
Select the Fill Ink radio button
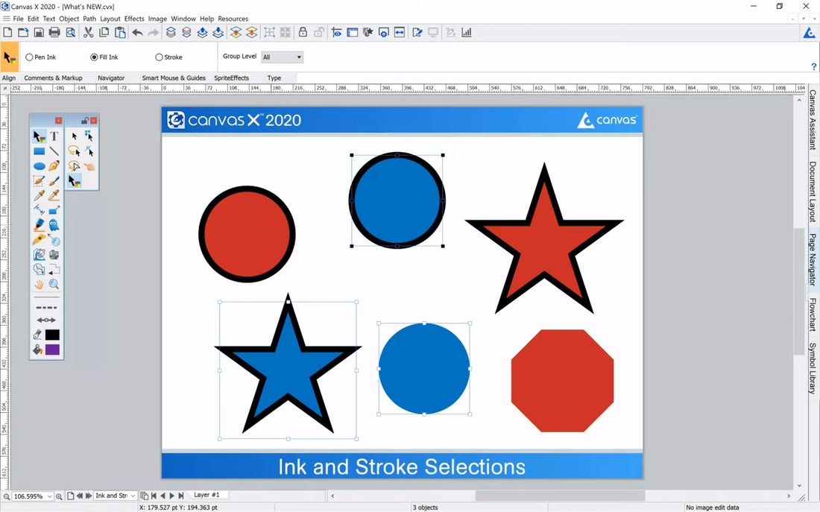pyautogui.click(x=94, y=57)
